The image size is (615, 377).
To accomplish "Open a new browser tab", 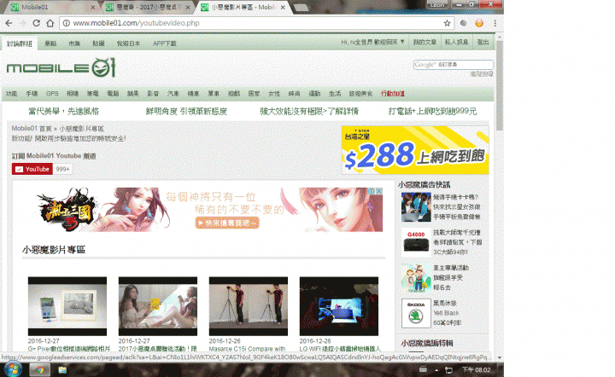I will click(x=302, y=8).
